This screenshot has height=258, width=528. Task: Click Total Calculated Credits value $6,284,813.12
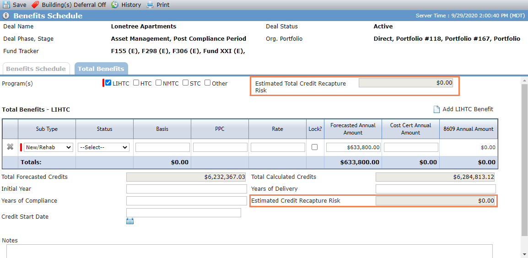435,177
